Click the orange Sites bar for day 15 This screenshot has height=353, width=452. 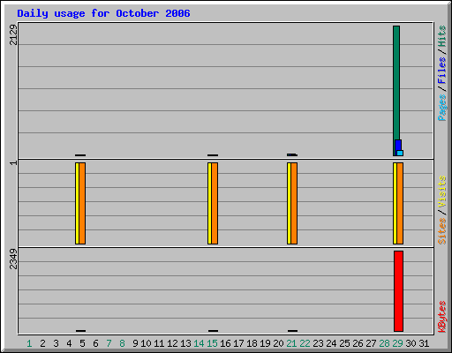point(215,203)
